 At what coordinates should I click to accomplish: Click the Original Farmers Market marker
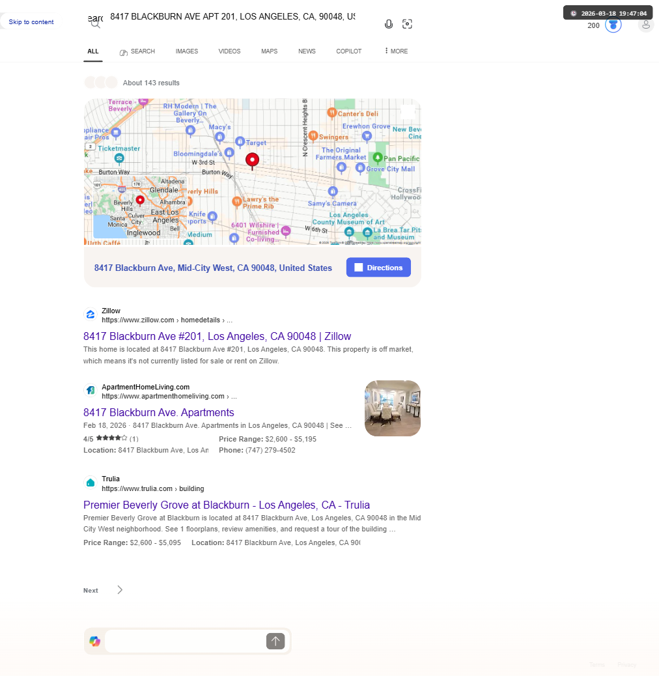pos(341,167)
